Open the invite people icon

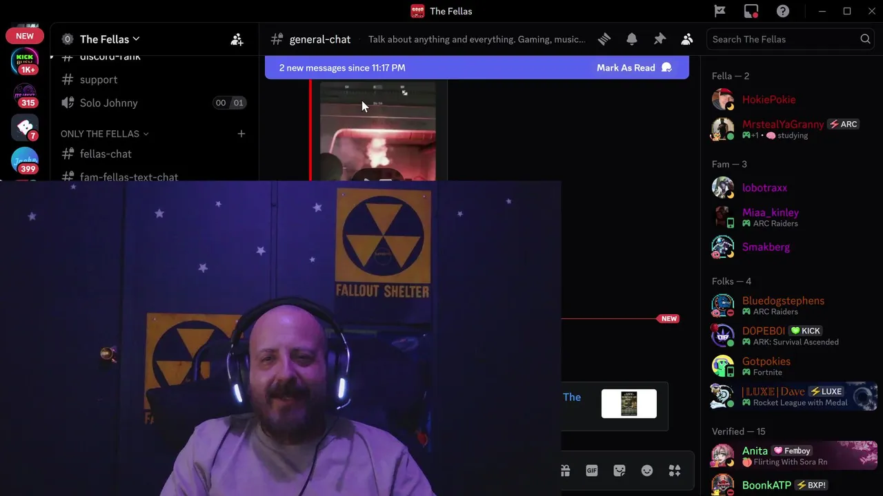tap(237, 39)
